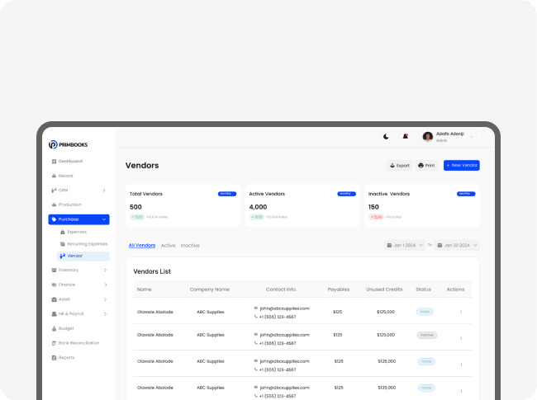
Task: Click the Reports sidebar icon
Action: (x=54, y=358)
